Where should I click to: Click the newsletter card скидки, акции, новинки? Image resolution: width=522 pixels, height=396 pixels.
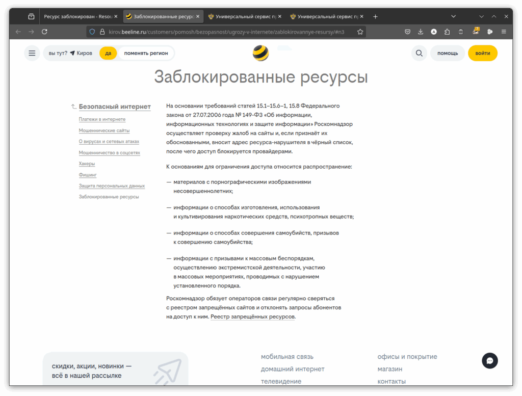(116, 368)
